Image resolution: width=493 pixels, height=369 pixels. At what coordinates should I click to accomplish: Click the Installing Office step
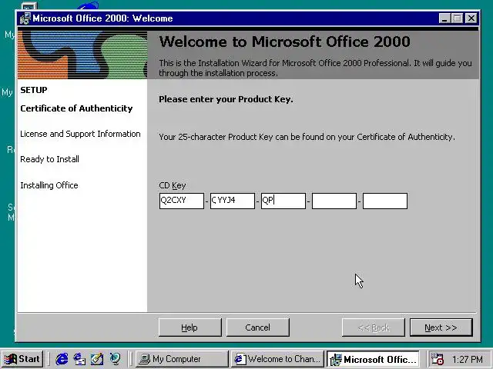[49, 185]
